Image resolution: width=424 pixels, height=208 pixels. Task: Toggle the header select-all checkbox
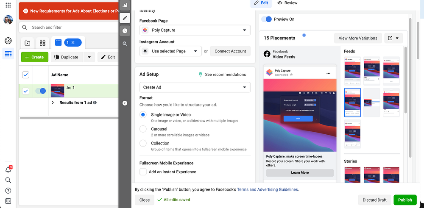tap(26, 75)
